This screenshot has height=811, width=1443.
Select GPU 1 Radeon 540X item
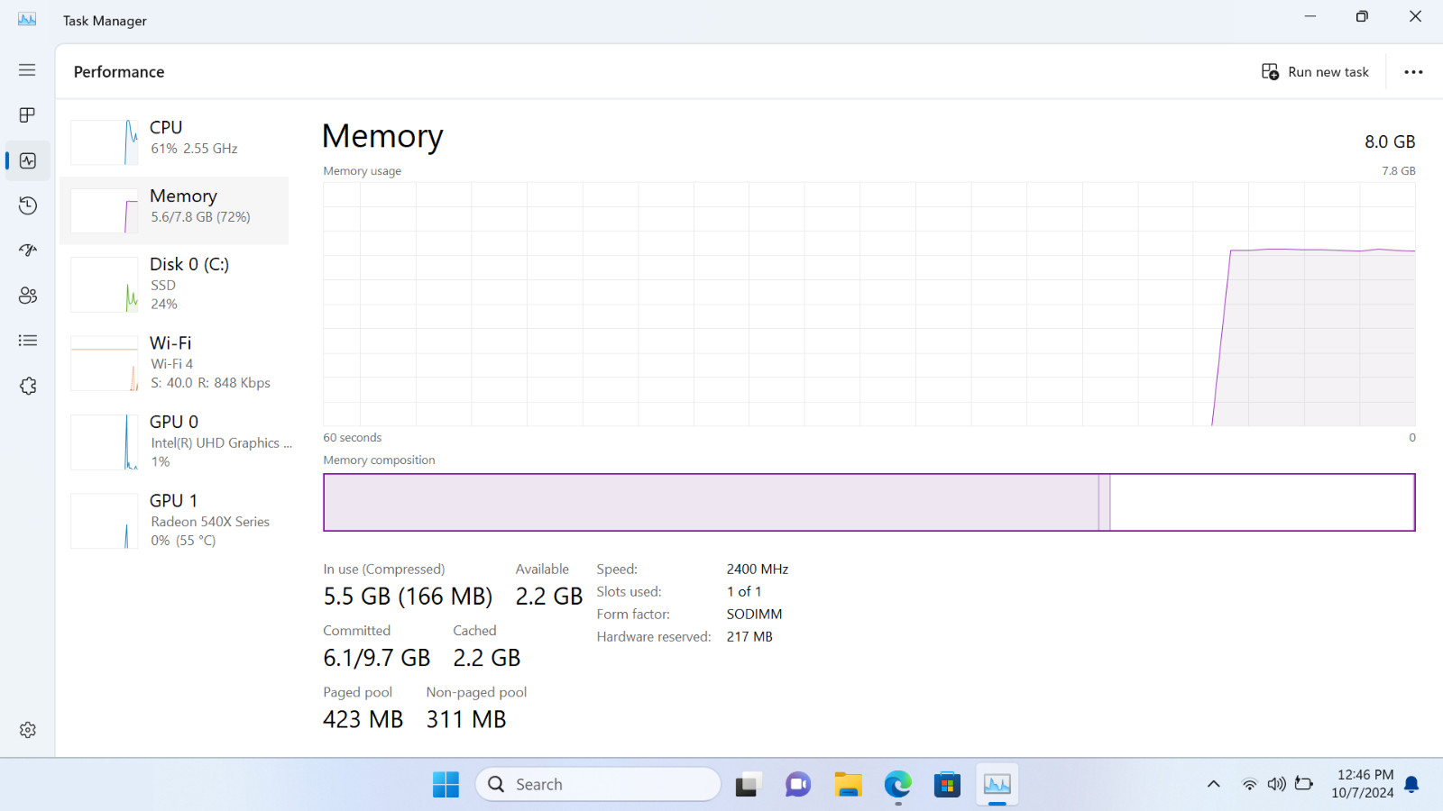pos(174,521)
